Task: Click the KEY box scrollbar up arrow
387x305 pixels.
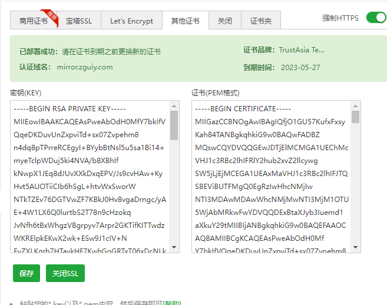Action: (x=174, y=105)
